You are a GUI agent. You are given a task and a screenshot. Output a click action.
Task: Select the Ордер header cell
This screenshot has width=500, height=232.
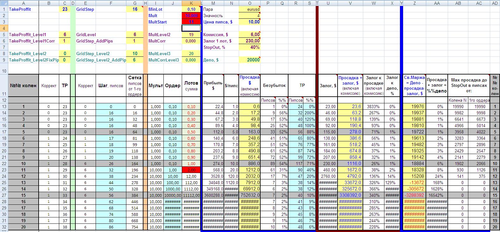pos(173,86)
